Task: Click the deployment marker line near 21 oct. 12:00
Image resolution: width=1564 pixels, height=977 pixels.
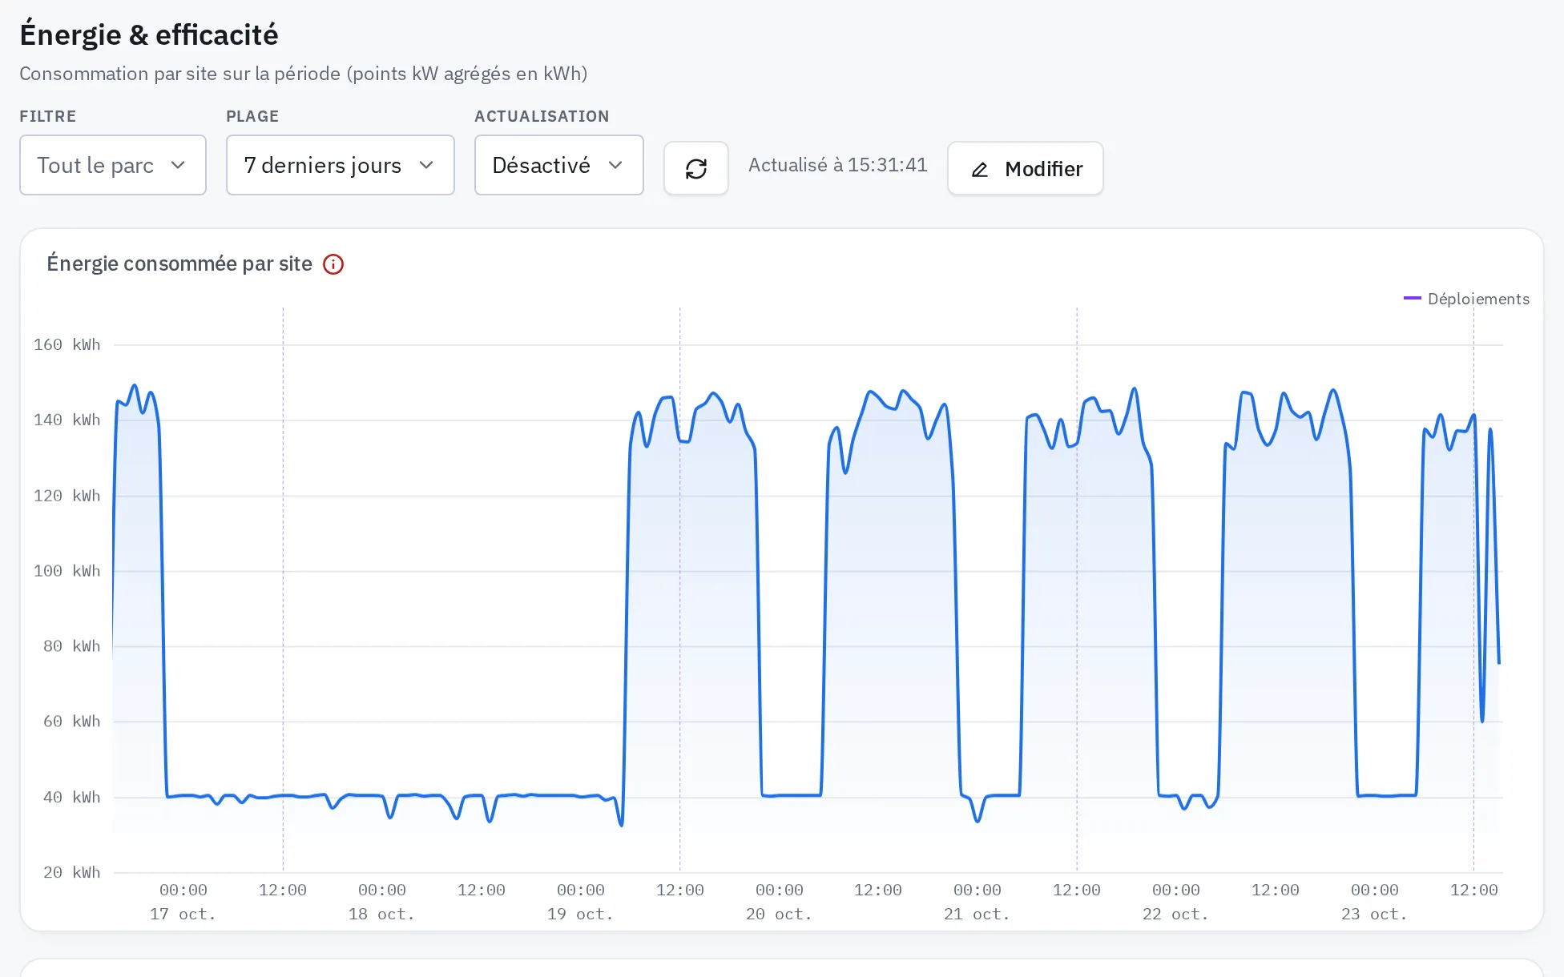Action: coord(1077,589)
